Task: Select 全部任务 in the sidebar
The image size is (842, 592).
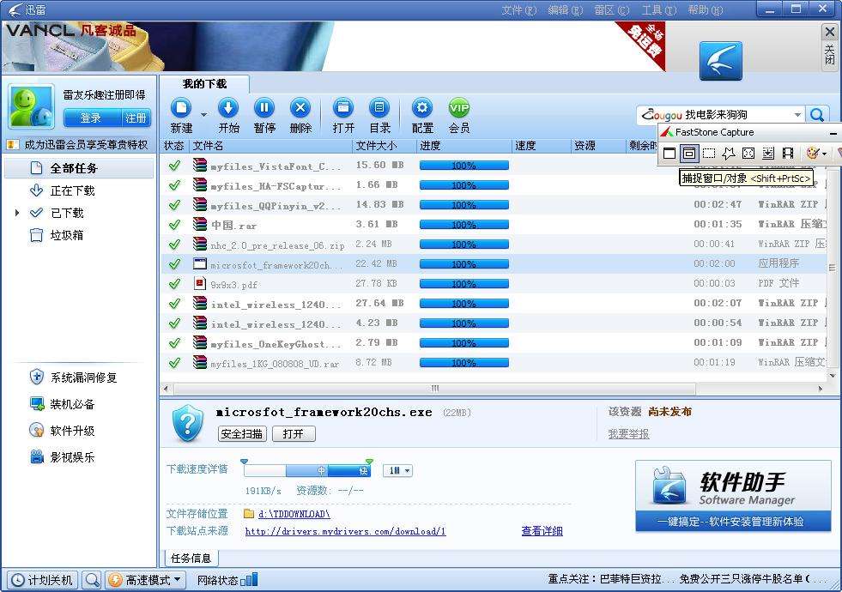Action: click(x=79, y=168)
